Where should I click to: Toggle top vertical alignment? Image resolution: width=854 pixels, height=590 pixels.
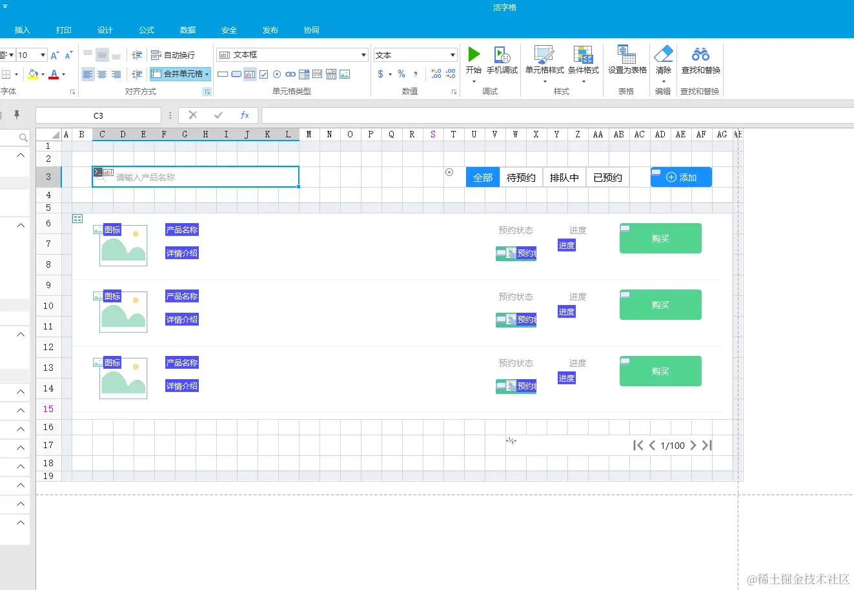click(x=88, y=55)
